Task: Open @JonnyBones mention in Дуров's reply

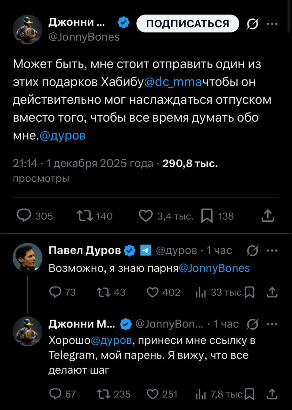Action: [214, 268]
